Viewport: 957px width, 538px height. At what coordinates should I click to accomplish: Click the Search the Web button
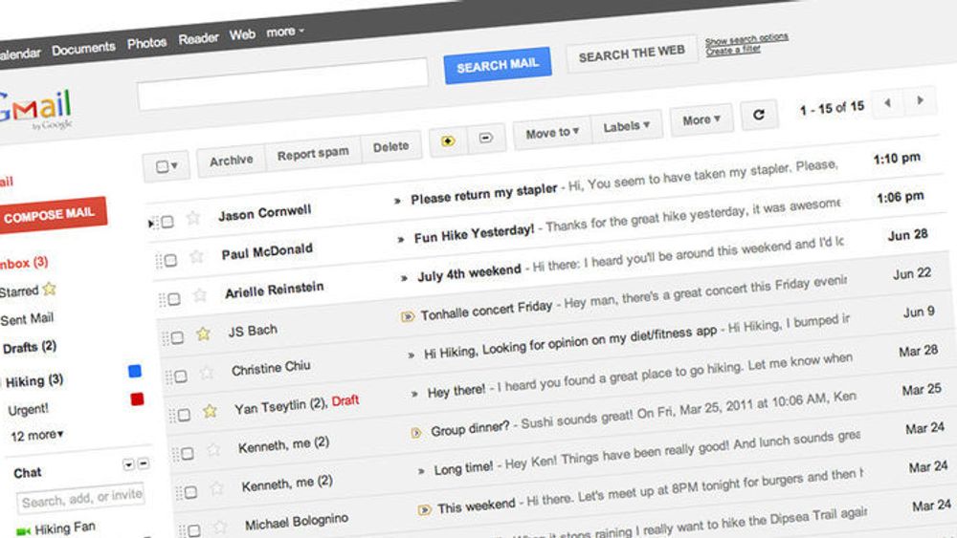coord(632,54)
